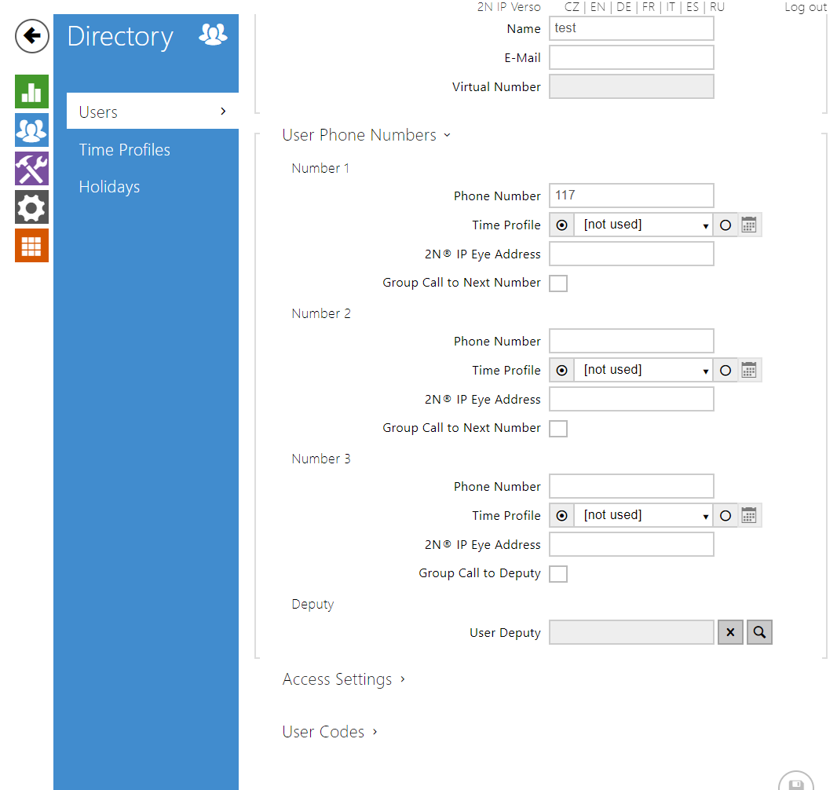Click the back arrow icon

(32, 36)
